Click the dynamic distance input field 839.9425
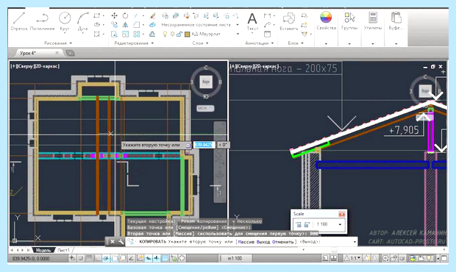The width and height of the screenshot is (456, 272). click(204, 145)
